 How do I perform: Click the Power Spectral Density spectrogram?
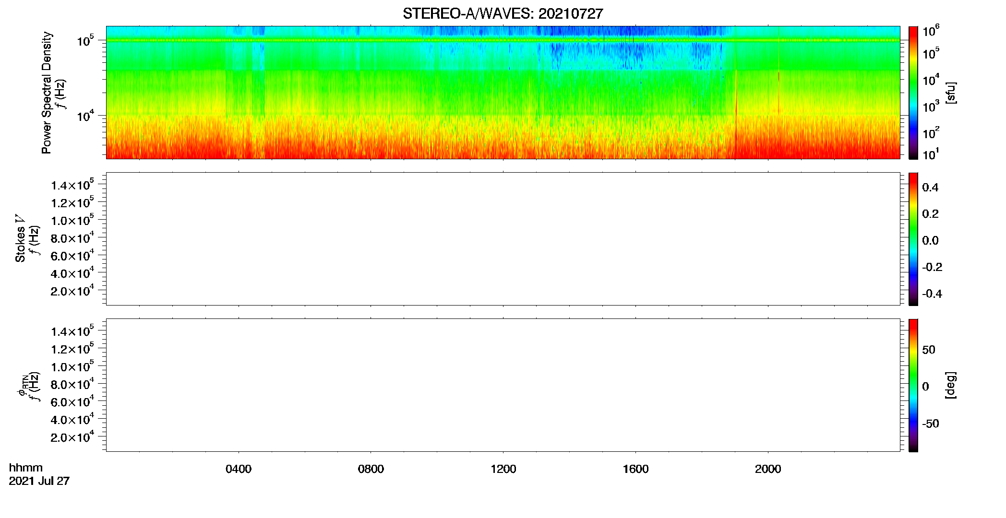click(x=503, y=92)
